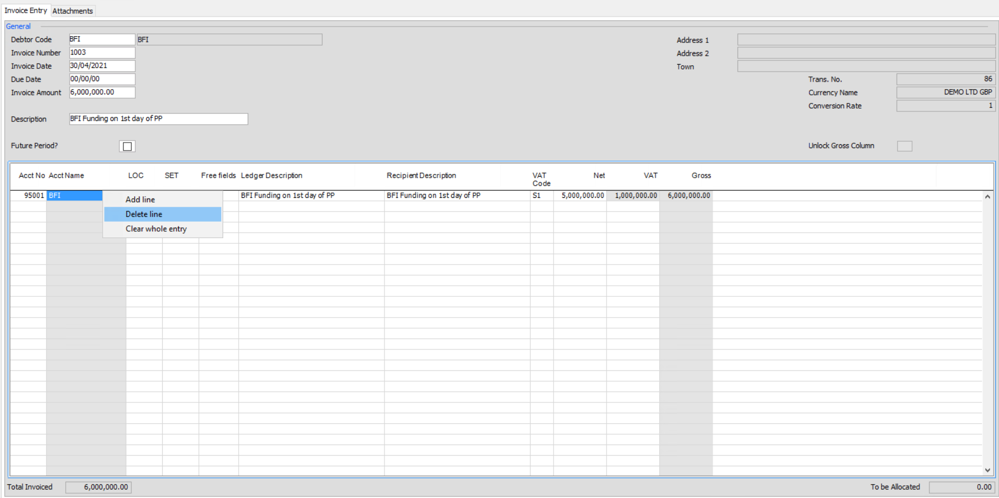Click the Invoice Date field

tap(101, 65)
